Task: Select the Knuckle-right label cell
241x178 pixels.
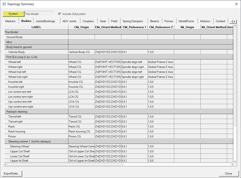Action: [36, 87]
